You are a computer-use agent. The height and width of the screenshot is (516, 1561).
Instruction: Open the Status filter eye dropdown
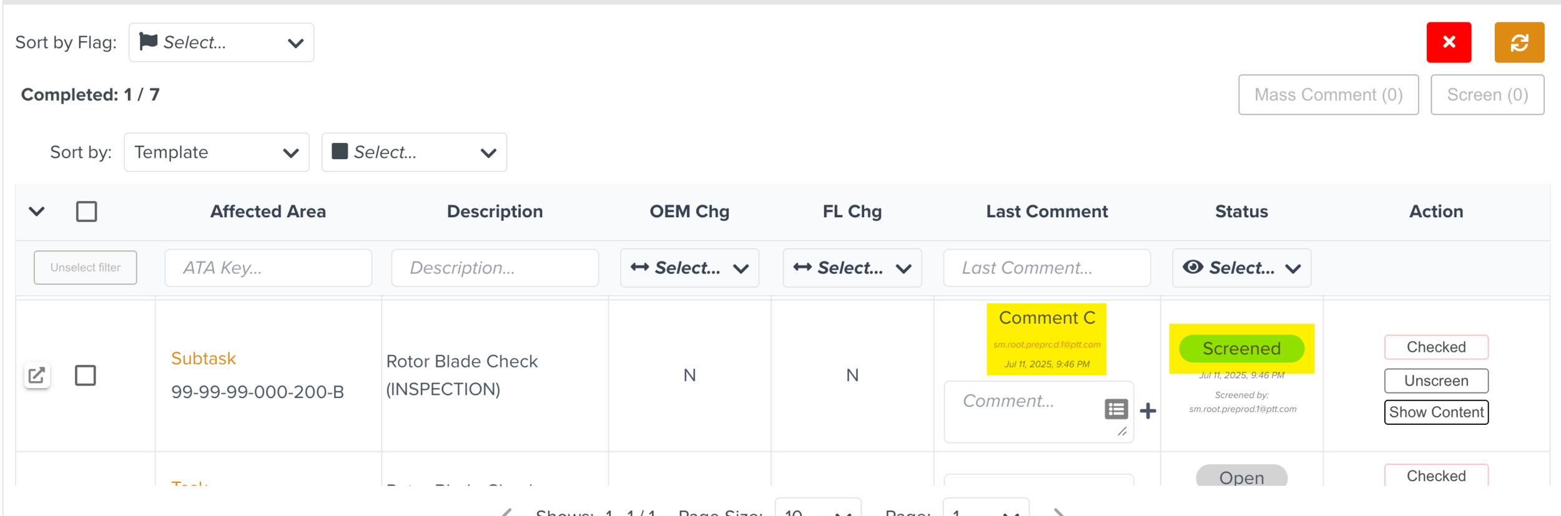tap(1241, 268)
